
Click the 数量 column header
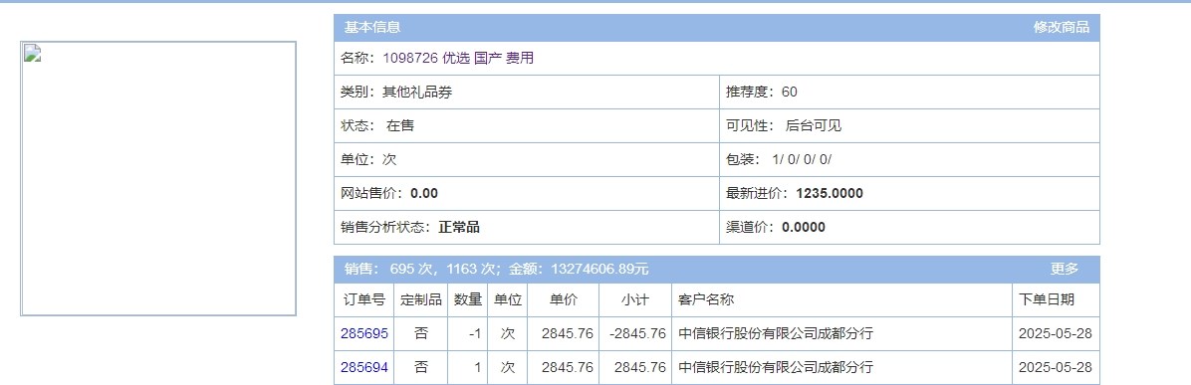pos(468,300)
